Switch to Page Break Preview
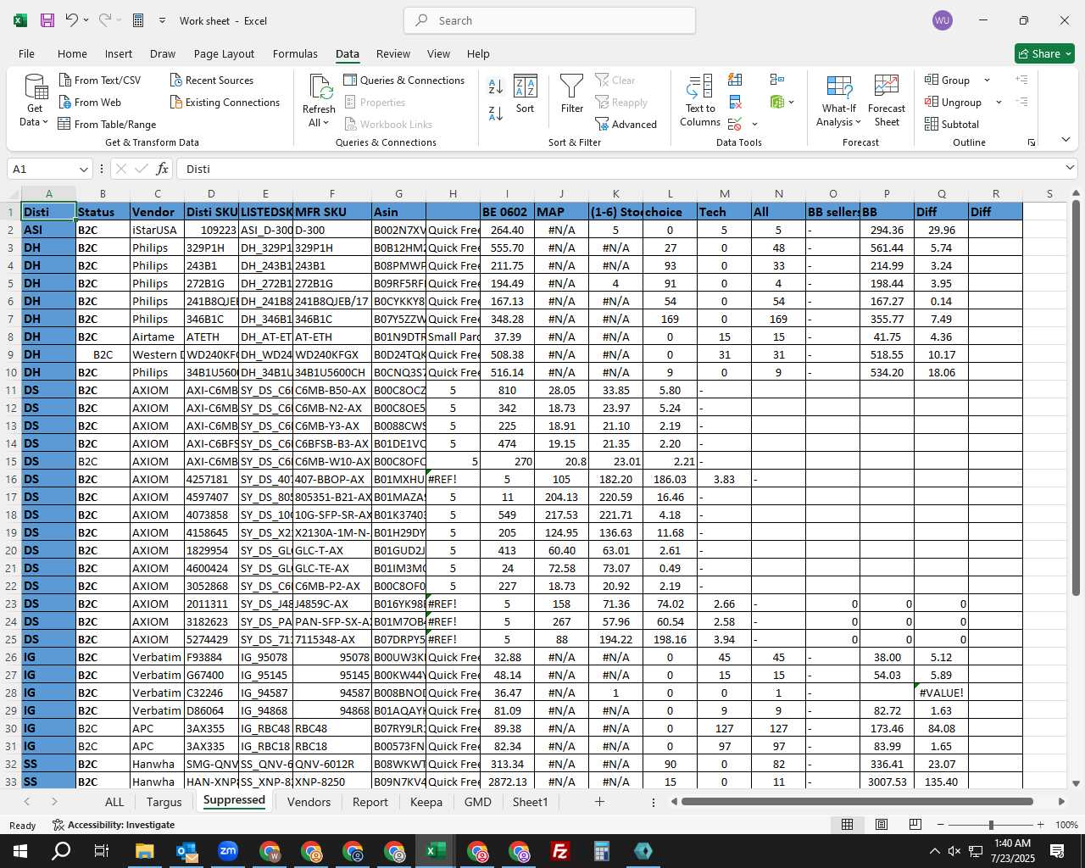 [915, 824]
